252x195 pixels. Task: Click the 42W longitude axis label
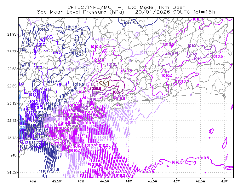pos(224,181)
